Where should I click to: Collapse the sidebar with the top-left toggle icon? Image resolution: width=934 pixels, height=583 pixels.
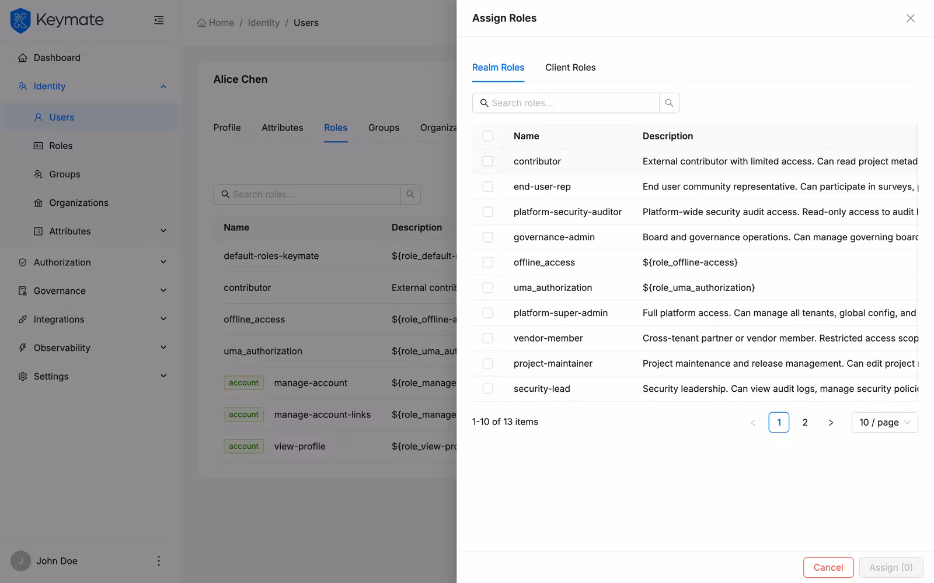(x=158, y=20)
